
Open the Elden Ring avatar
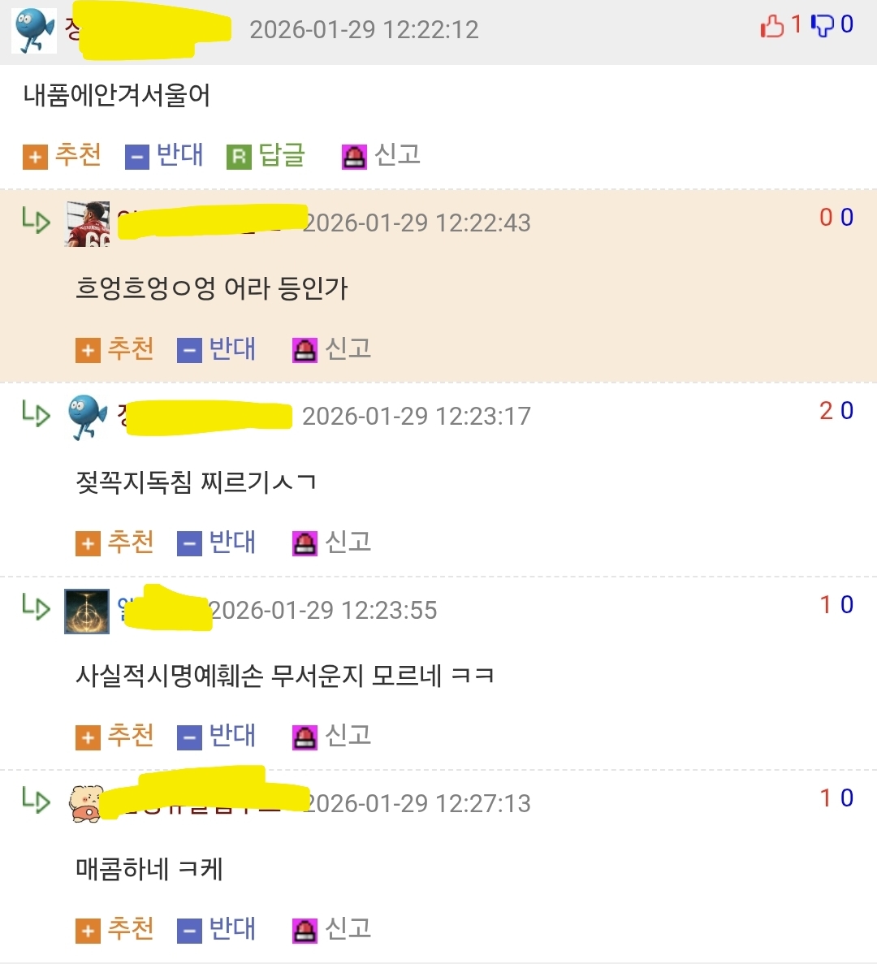[x=87, y=611]
